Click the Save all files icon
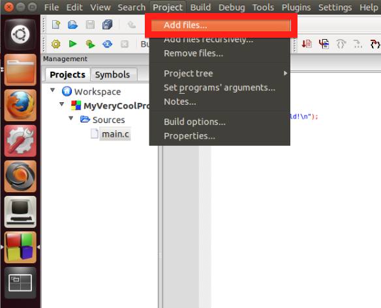Image resolution: width=381 pixels, height=308 pixels. click(x=107, y=25)
